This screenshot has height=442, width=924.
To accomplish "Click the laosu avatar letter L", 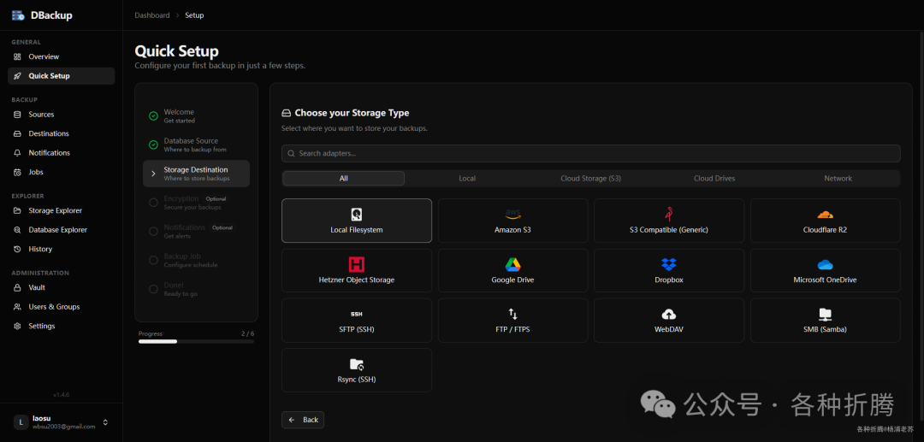I will point(21,422).
